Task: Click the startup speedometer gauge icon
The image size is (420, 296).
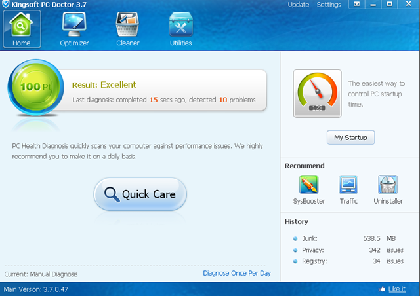Action: (x=318, y=94)
